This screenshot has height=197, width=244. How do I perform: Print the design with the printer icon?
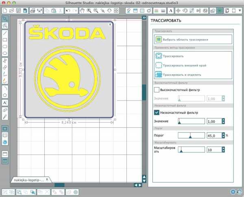[x=33, y=11]
